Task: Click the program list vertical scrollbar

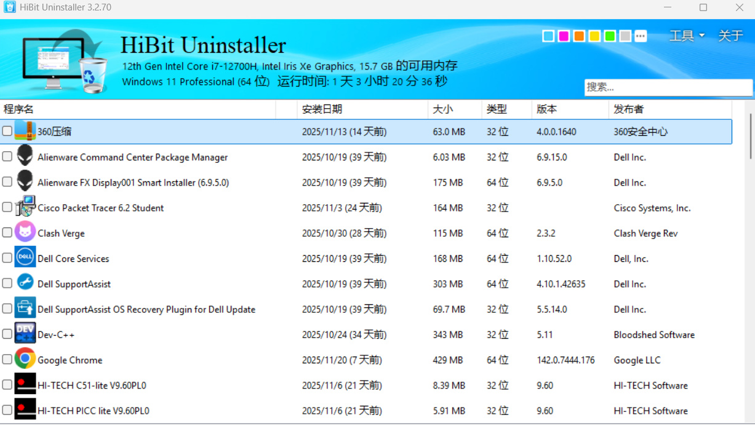Action: pos(750,135)
